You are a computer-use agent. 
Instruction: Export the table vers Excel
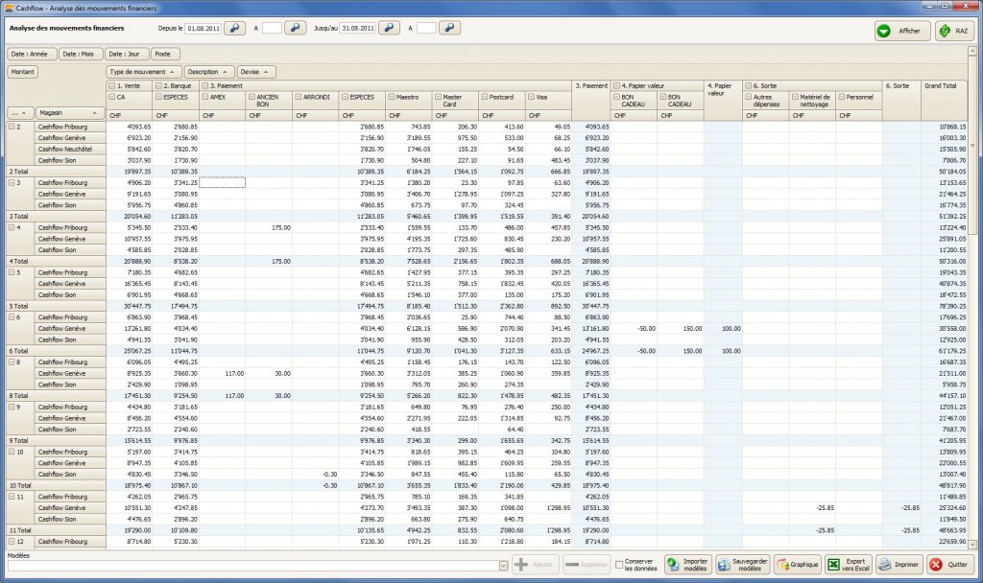(x=848, y=565)
